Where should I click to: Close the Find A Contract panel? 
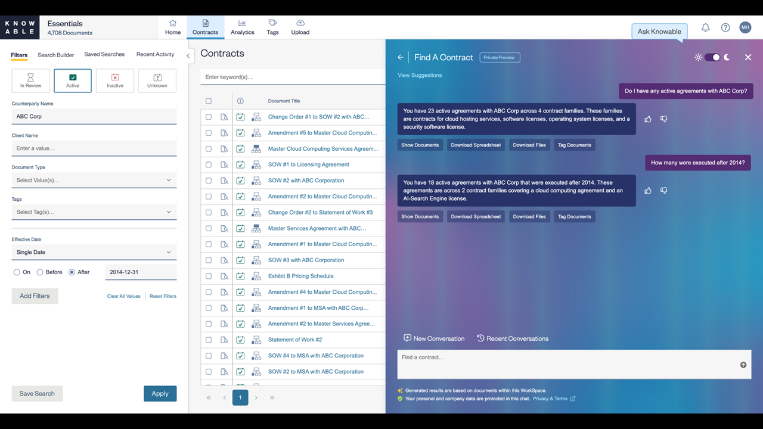[x=748, y=57]
